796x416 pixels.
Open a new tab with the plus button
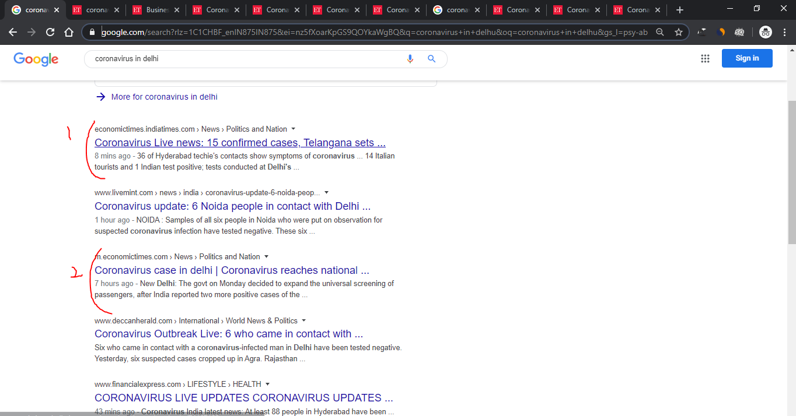[x=679, y=10]
